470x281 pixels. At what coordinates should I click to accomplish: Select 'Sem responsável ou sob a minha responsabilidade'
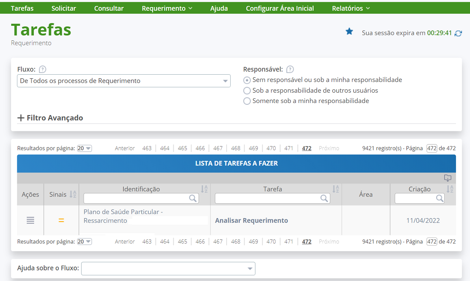click(x=247, y=80)
